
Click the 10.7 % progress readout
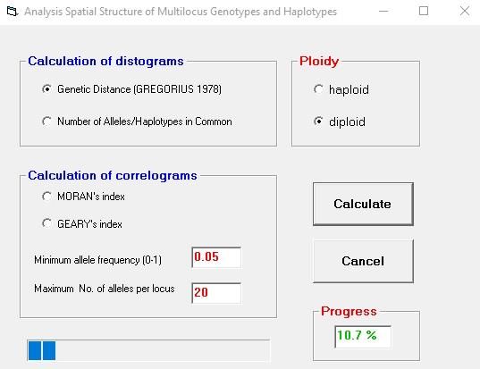coord(363,337)
